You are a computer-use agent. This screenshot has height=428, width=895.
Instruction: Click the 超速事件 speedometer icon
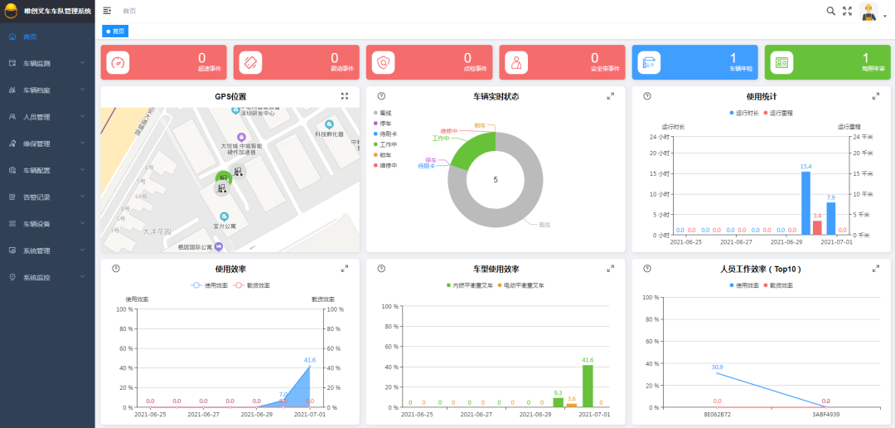click(x=118, y=62)
